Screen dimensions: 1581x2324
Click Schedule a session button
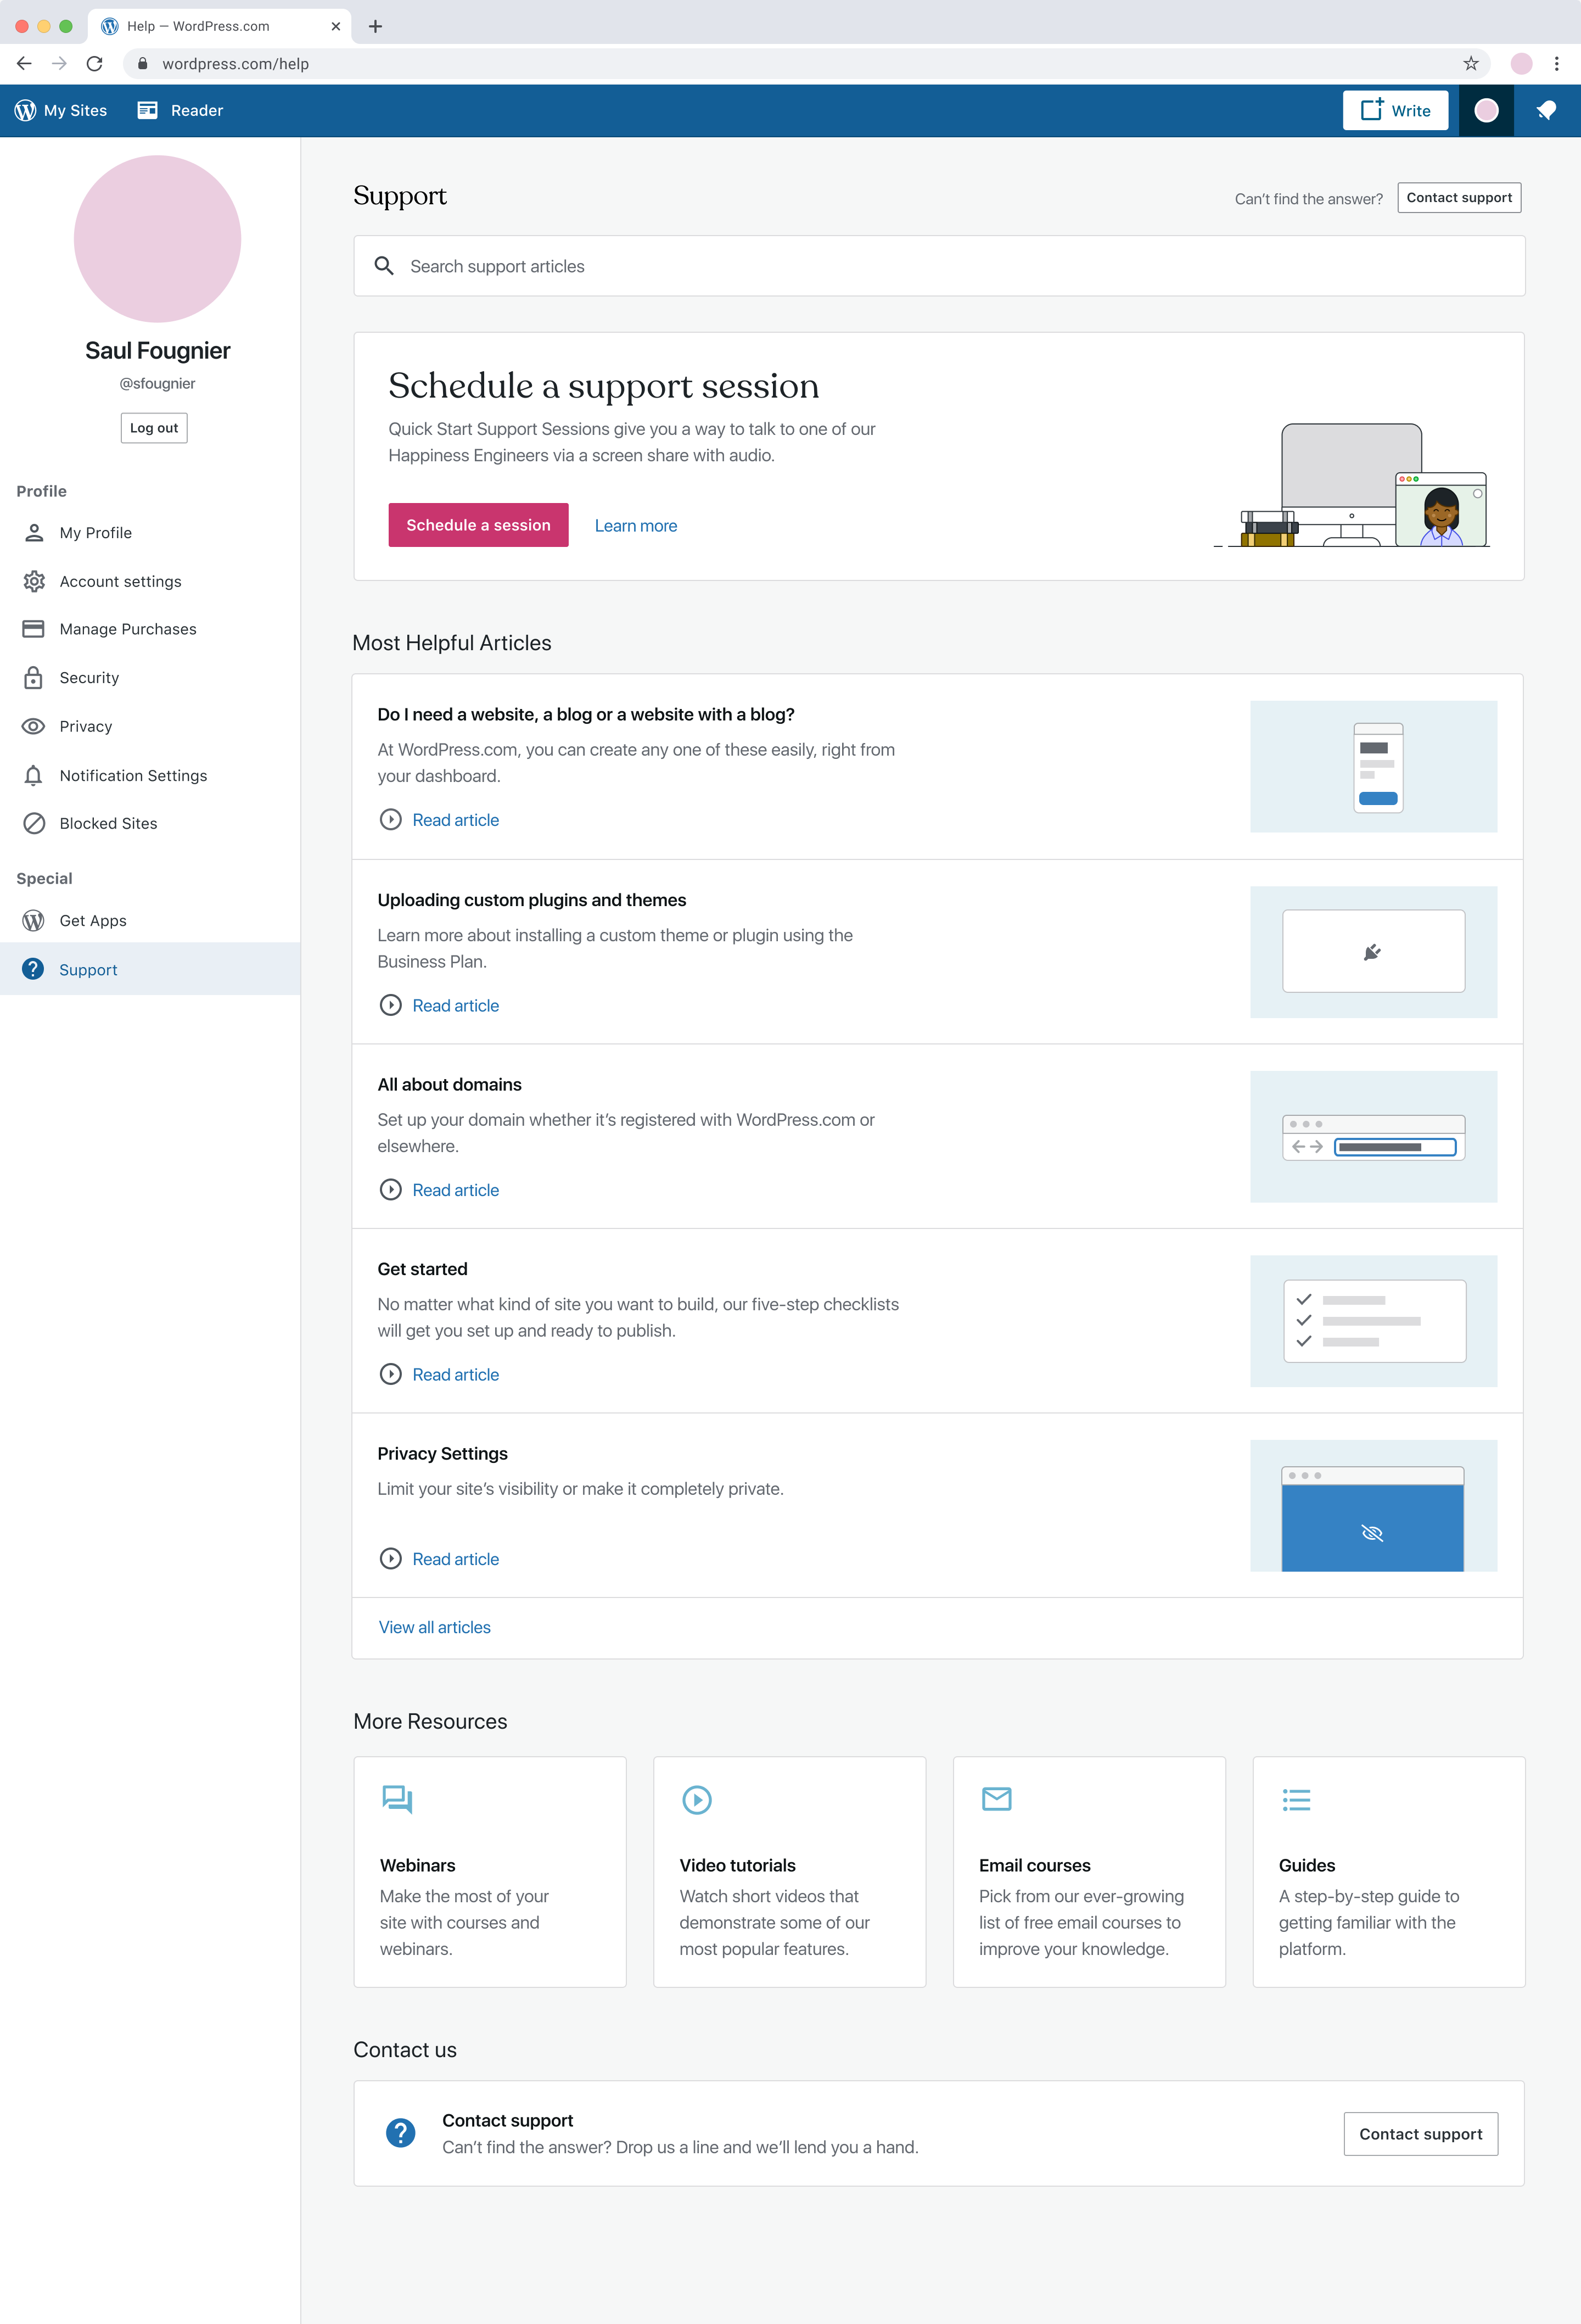click(478, 525)
